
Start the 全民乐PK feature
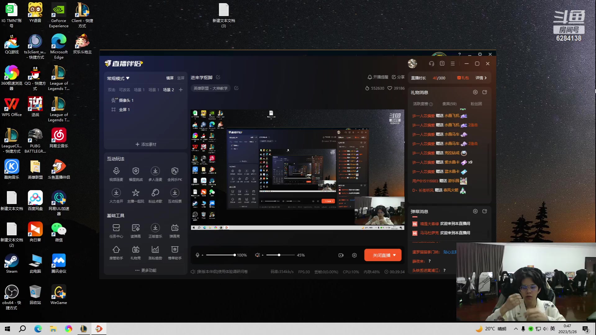point(175,174)
